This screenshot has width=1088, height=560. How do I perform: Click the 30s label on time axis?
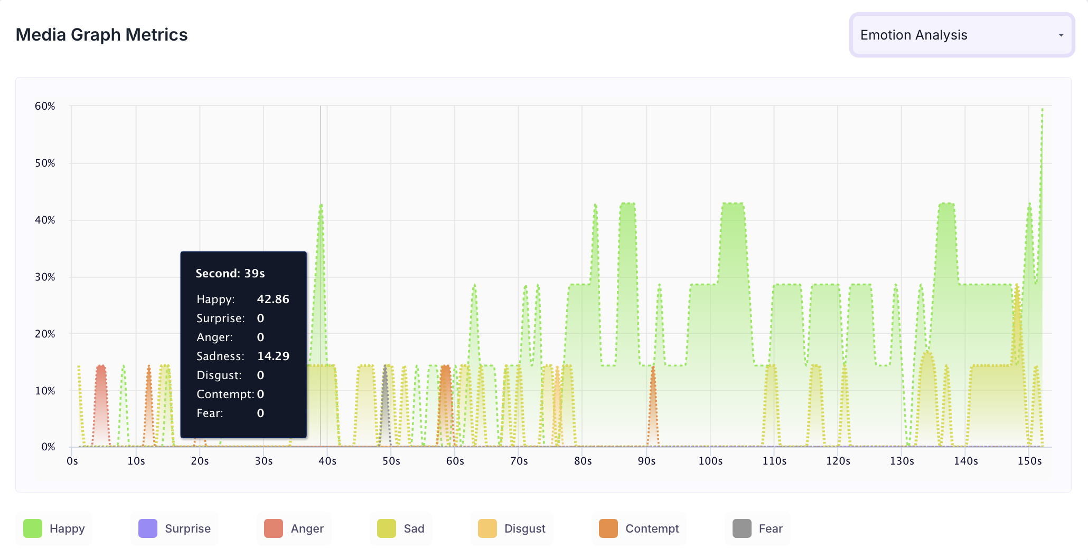(264, 461)
